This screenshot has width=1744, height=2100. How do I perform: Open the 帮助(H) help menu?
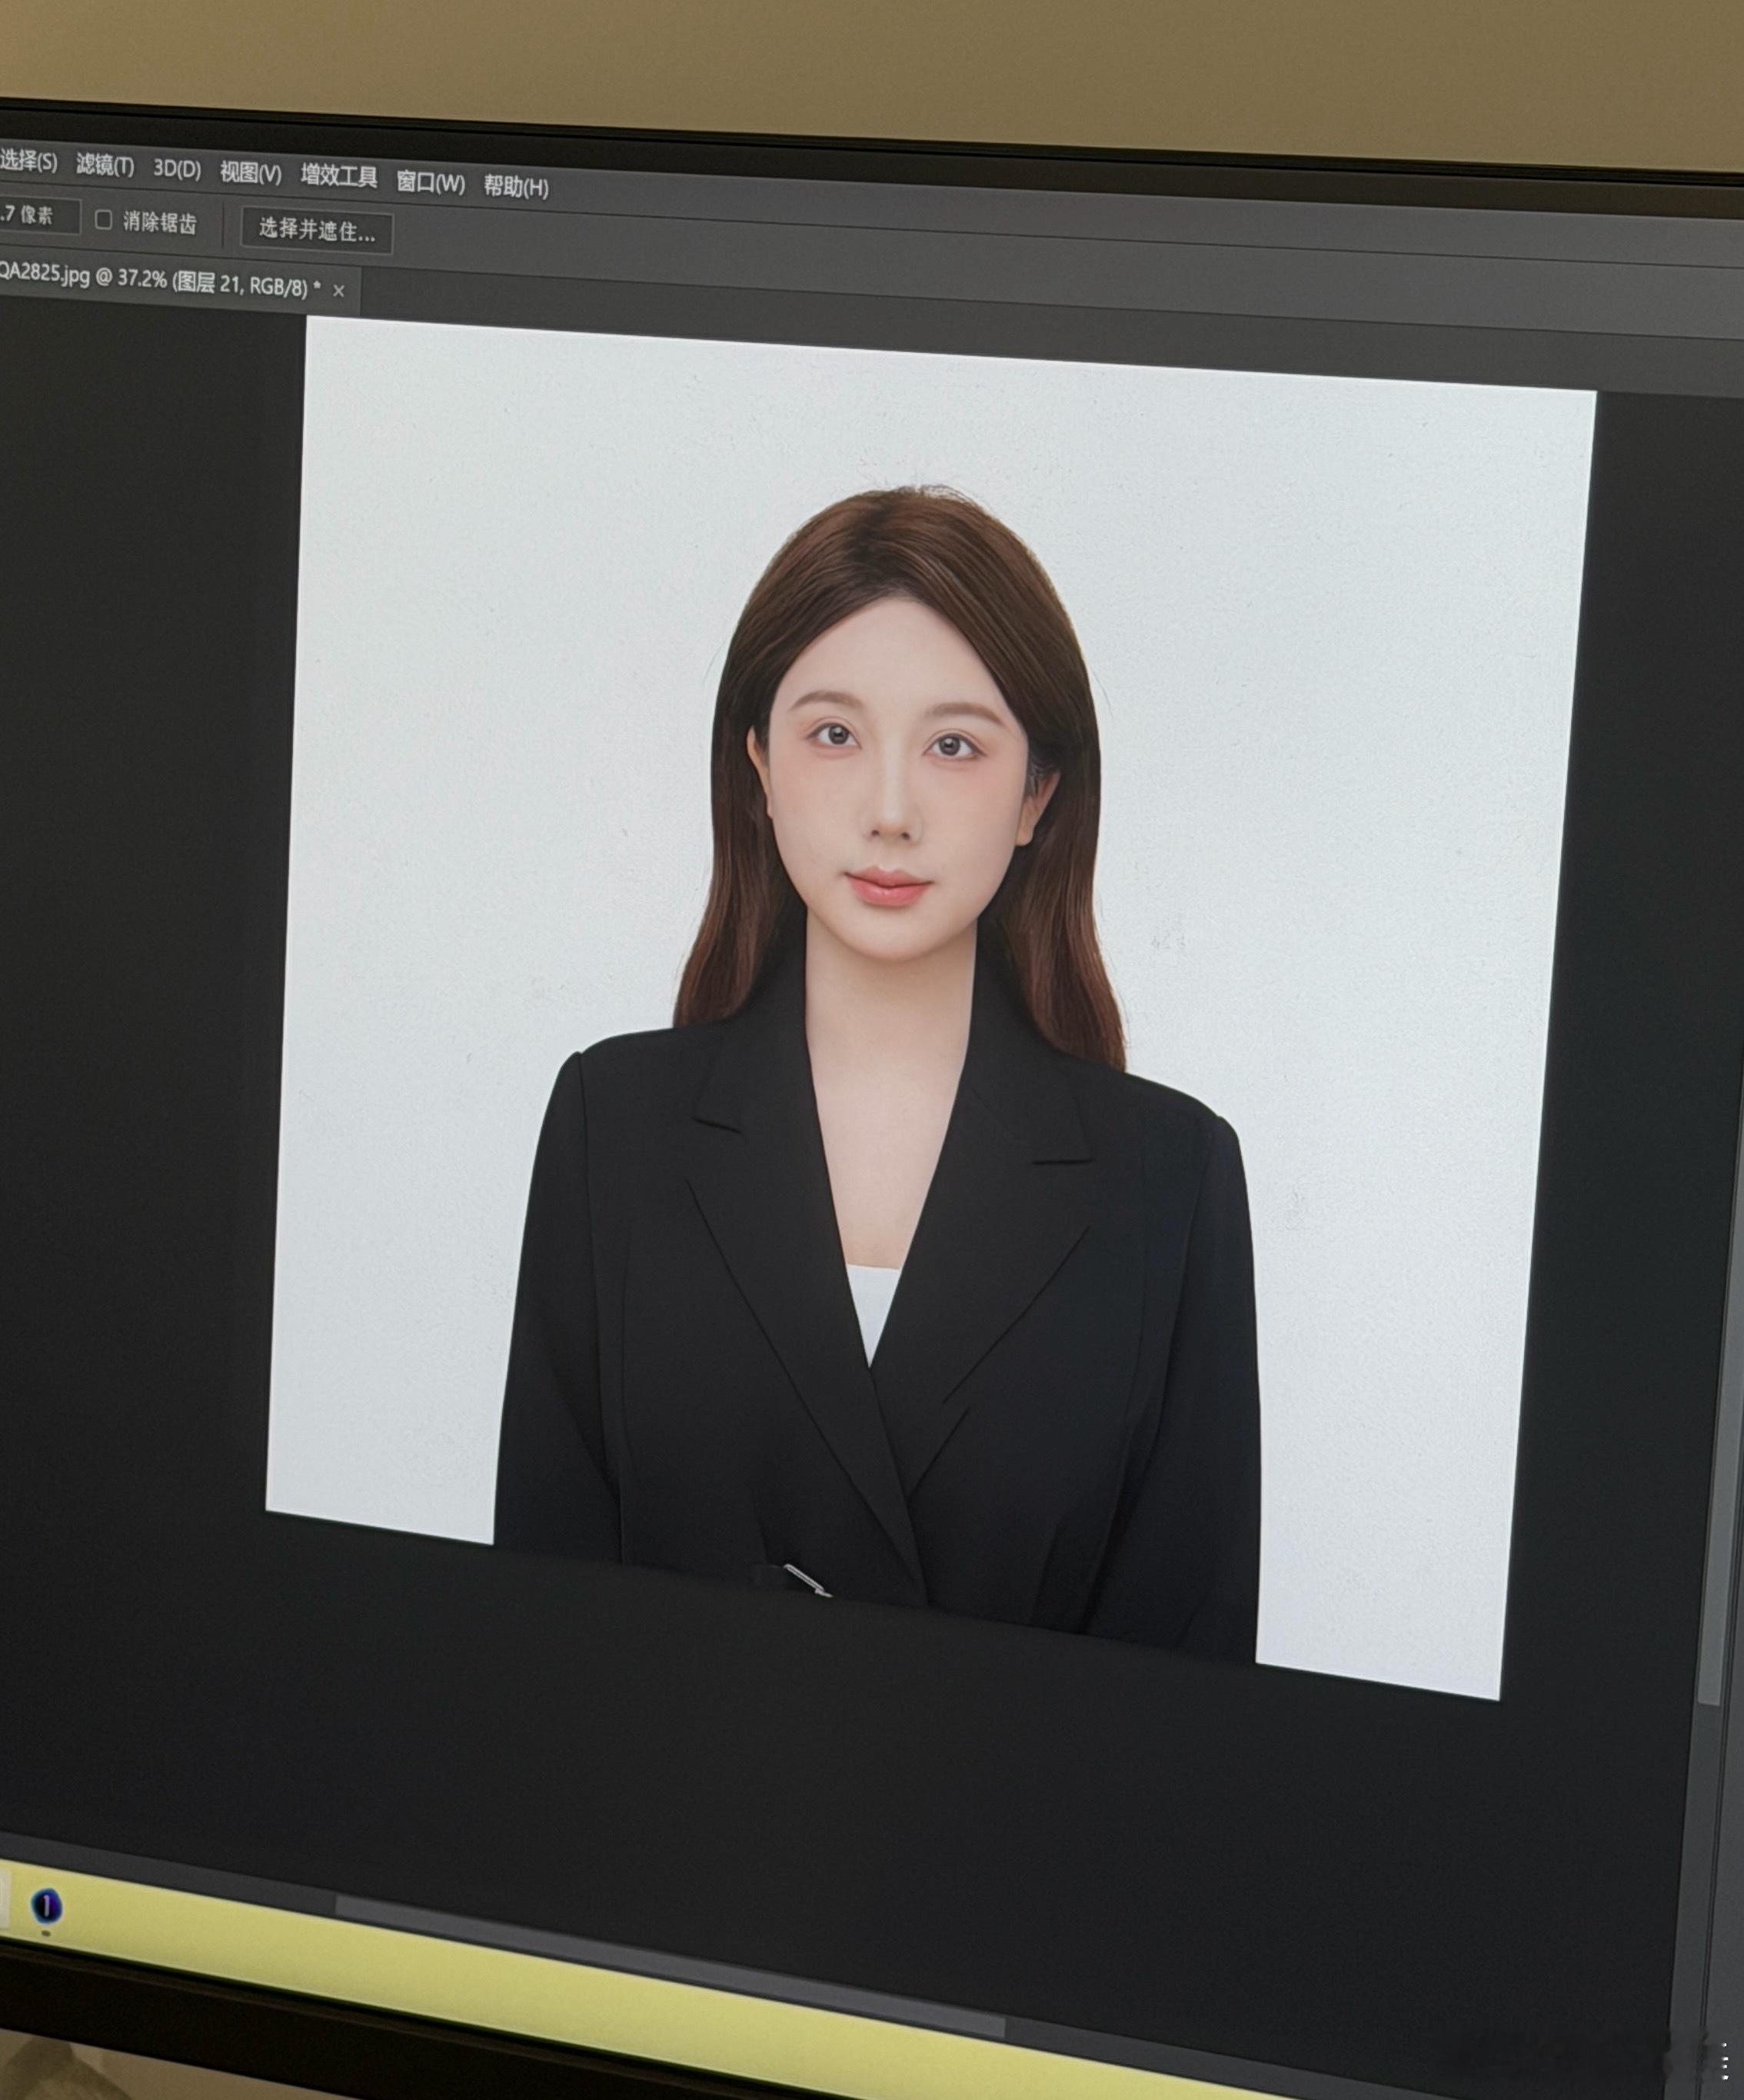click(x=516, y=187)
